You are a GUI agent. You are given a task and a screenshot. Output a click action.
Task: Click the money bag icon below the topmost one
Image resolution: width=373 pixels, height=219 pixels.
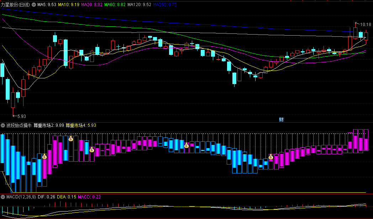(x=91, y=150)
